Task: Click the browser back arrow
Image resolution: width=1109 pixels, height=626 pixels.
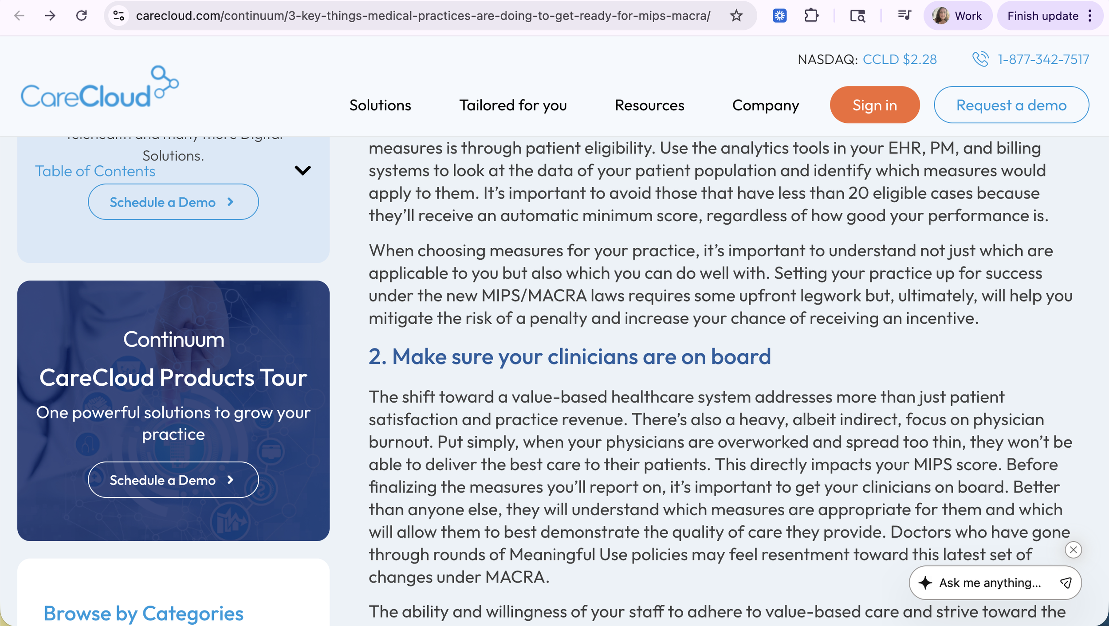Action: point(19,16)
